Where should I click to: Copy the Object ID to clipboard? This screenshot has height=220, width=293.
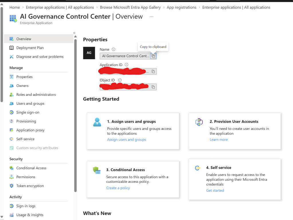pos(153,87)
